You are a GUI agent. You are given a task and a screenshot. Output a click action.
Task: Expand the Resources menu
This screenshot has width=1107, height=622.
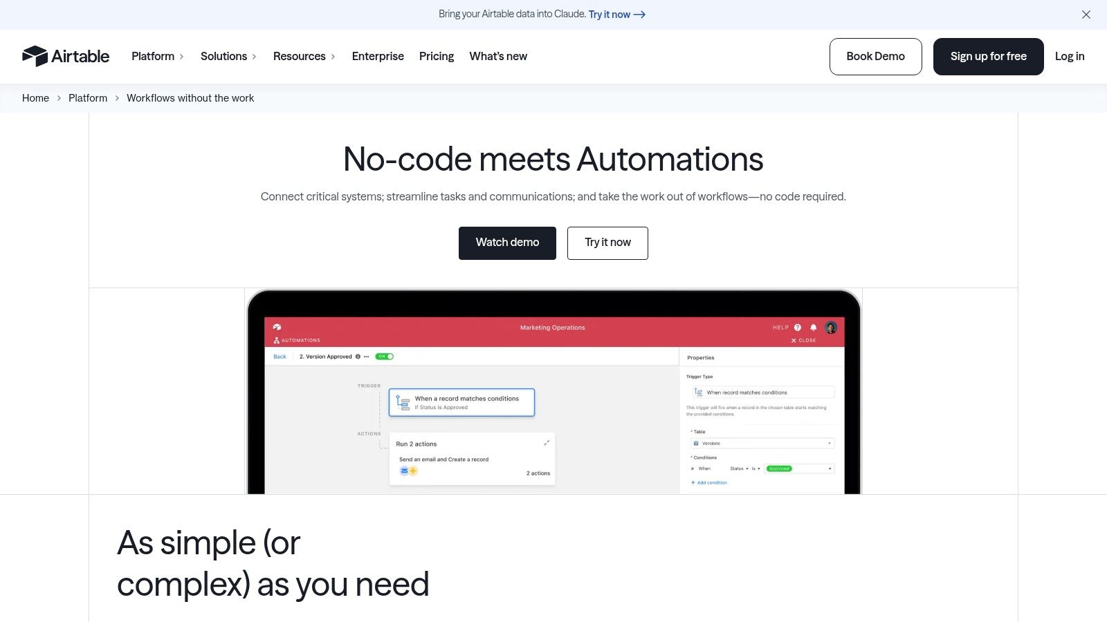[304, 57]
